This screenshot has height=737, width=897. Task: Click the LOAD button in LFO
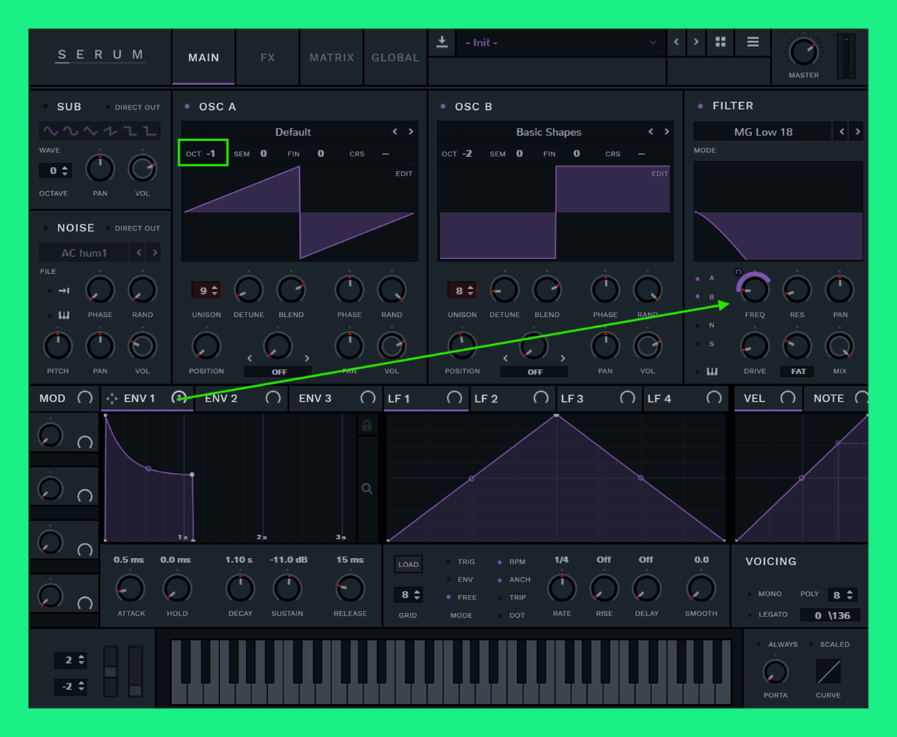point(408,564)
